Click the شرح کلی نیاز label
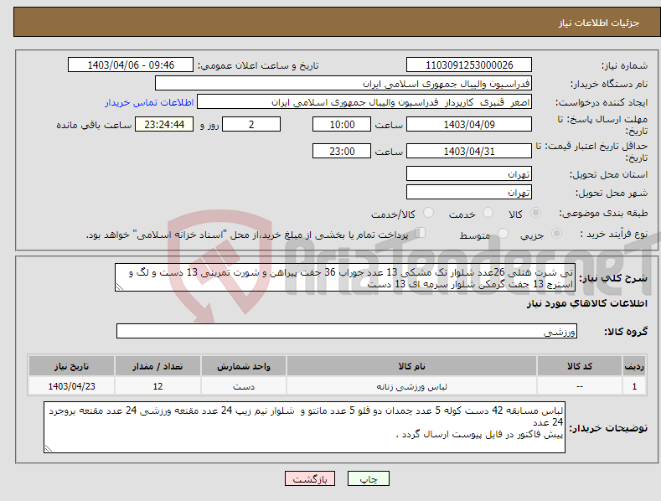This screenshot has width=661, height=501. click(613, 278)
